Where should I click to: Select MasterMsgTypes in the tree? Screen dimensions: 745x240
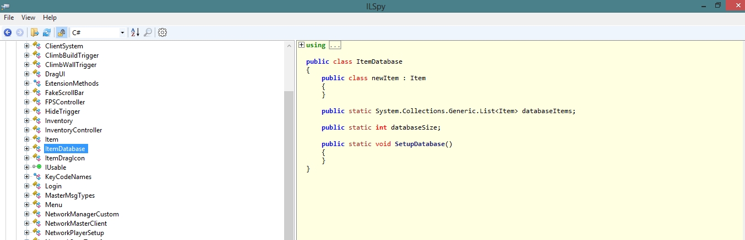[x=70, y=196]
